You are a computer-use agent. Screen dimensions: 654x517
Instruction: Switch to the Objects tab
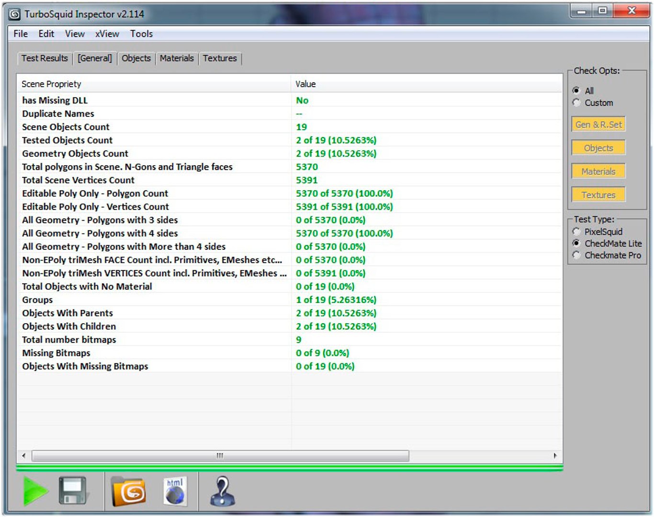click(136, 58)
